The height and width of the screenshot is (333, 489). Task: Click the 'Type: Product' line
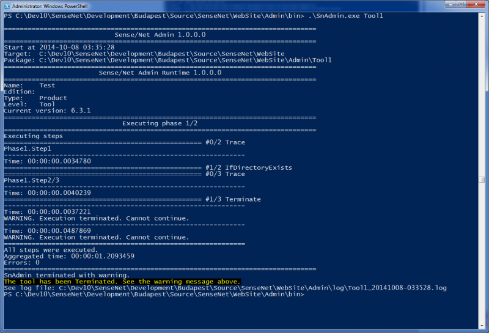35,98
